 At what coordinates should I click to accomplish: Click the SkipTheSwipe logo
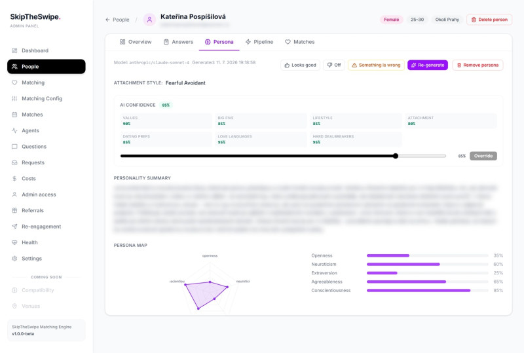(x=35, y=17)
